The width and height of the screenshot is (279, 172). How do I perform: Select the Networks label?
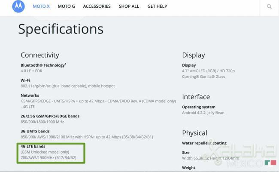pyautogui.click(x=30, y=95)
